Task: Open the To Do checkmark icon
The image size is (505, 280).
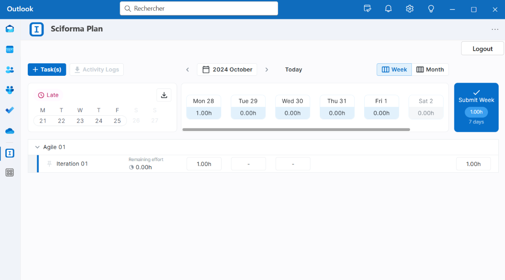Action: [x=9, y=110]
